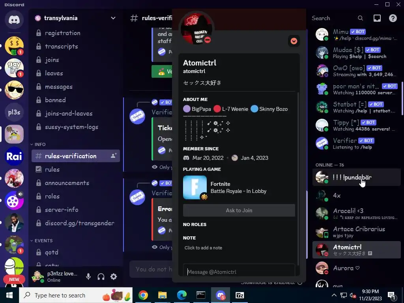The height and width of the screenshot is (303, 404).
Task: Open the rules channel
Action: click(76, 169)
